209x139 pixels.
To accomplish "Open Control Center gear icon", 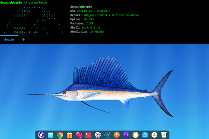I will (98, 135).
